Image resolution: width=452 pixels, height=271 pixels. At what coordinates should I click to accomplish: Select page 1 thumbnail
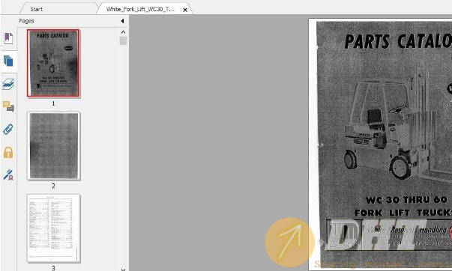click(x=54, y=63)
